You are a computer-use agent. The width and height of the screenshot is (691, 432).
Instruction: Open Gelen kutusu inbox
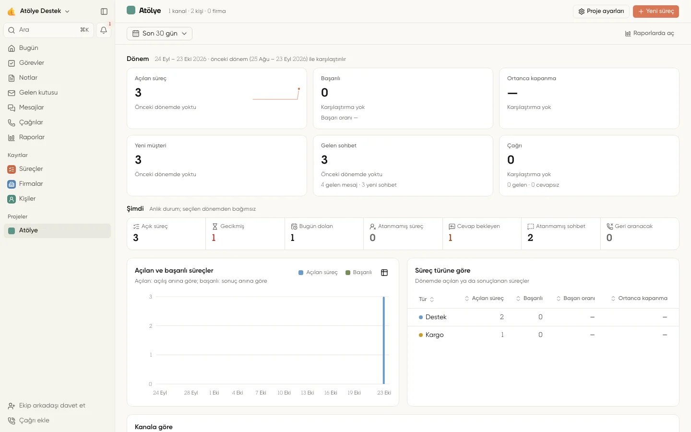click(x=58, y=93)
